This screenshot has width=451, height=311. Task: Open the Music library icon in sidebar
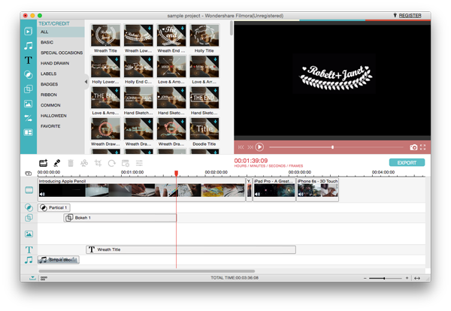(29, 46)
